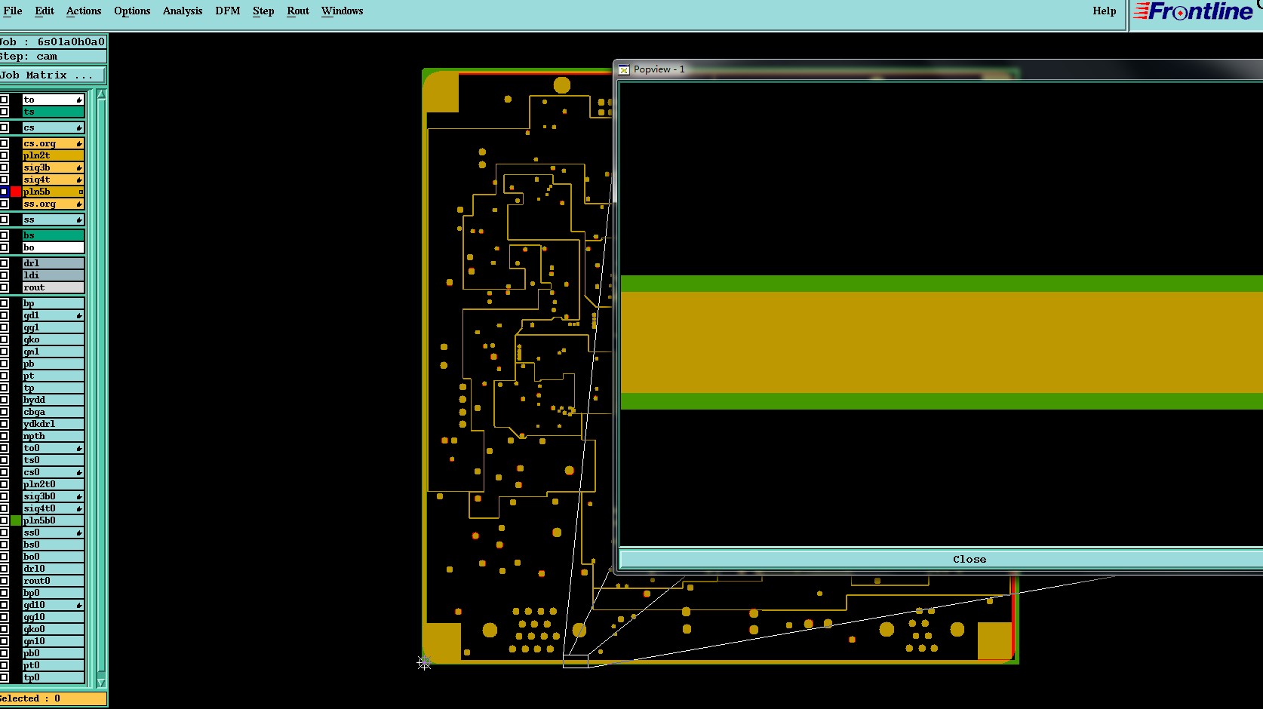Select the gko layer name
1263x709 pixels.
53,339
